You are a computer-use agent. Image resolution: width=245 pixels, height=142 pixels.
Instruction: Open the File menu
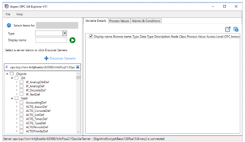pyautogui.click(x=8, y=14)
